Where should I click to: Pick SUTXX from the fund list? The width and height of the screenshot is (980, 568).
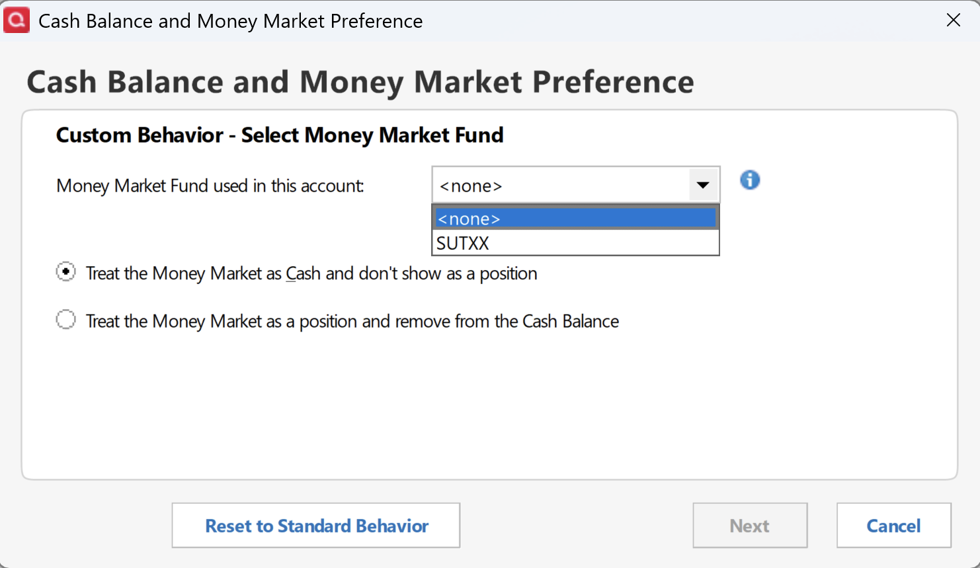point(575,243)
